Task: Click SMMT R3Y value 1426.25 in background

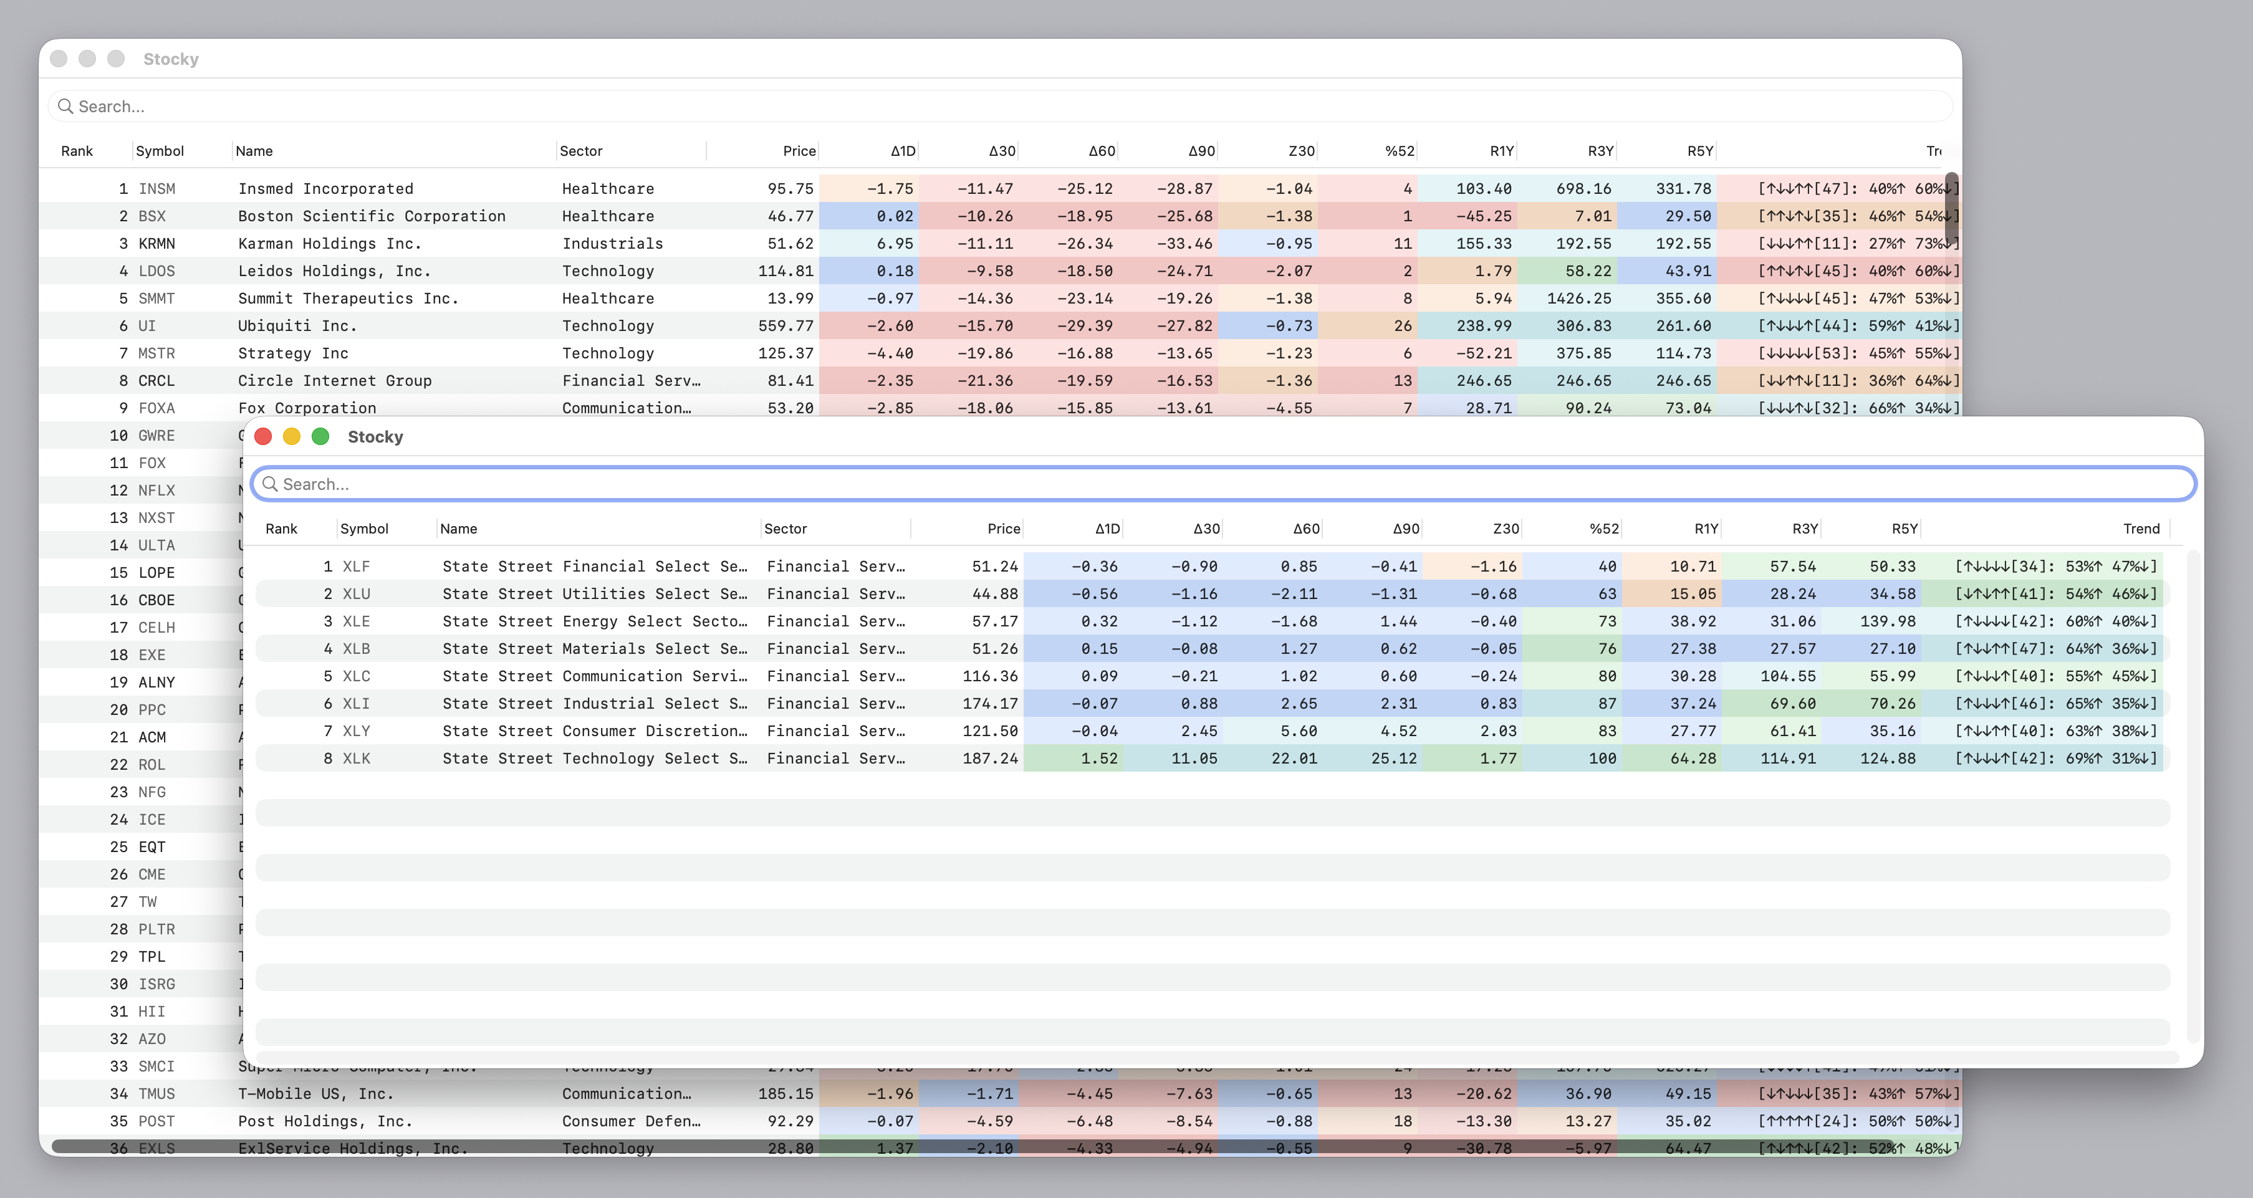Action: click(x=1578, y=298)
